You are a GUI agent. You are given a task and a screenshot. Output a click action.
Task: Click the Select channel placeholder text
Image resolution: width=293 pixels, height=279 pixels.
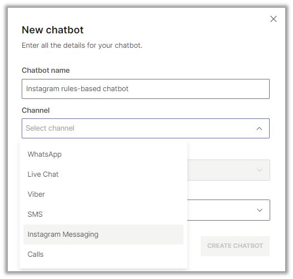click(x=50, y=128)
